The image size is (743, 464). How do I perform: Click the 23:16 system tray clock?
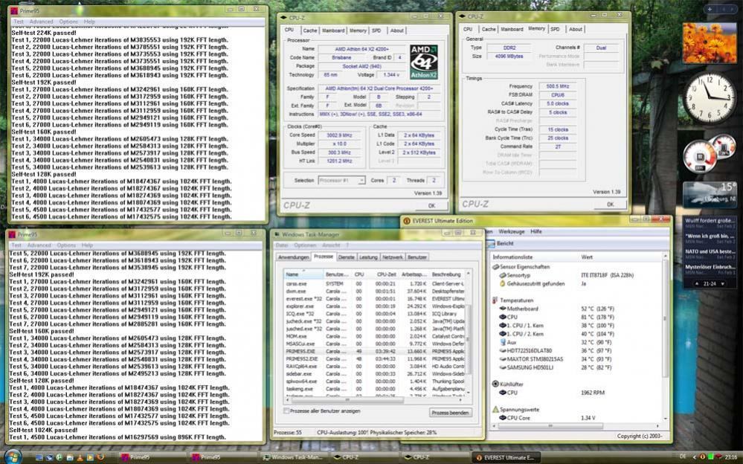click(731, 457)
